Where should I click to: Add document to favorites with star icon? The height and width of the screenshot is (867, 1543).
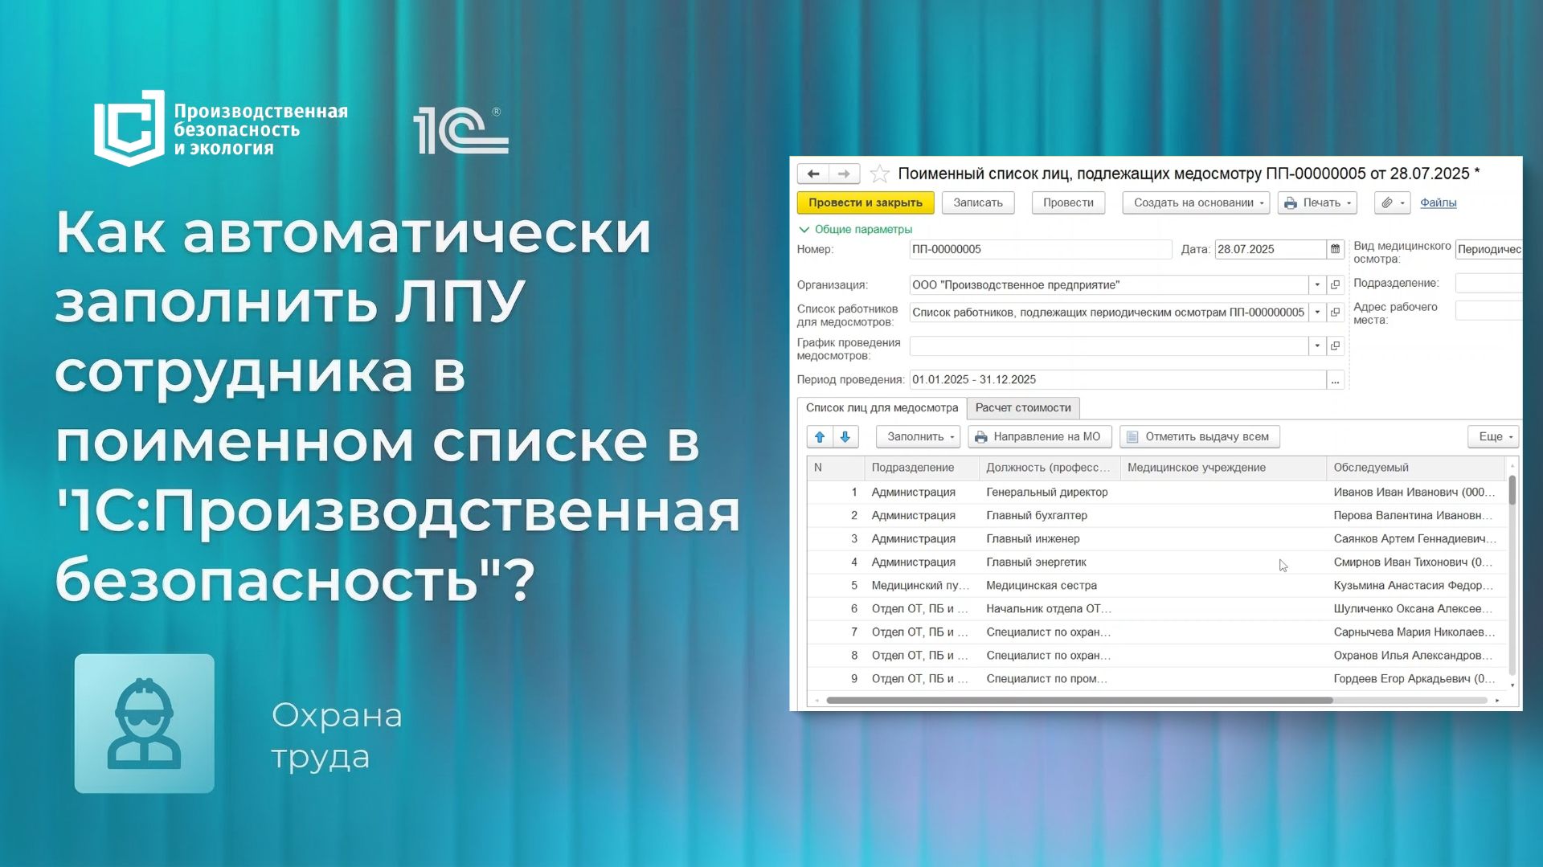tap(880, 174)
